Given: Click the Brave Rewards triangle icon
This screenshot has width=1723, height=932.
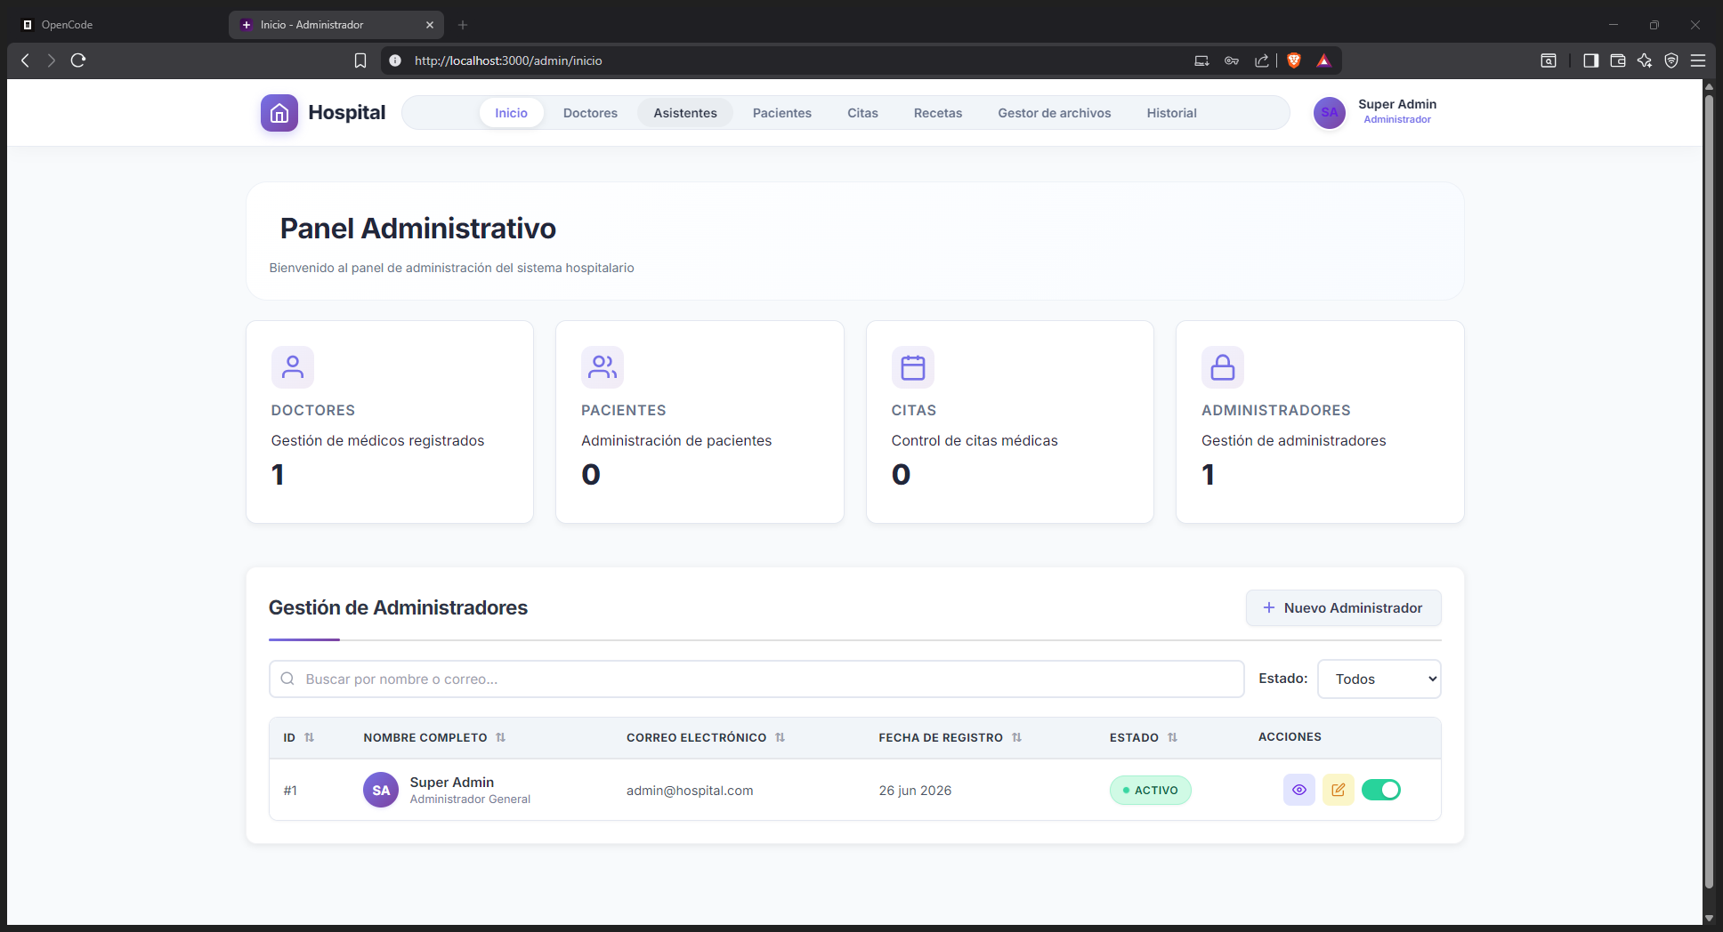Looking at the screenshot, I should [x=1324, y=60].
